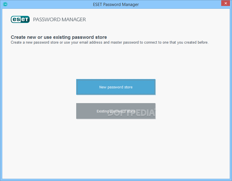This screenshot has height=181, width=232.
Task: Choose the Existing password store button
Action: coord(116,111)
